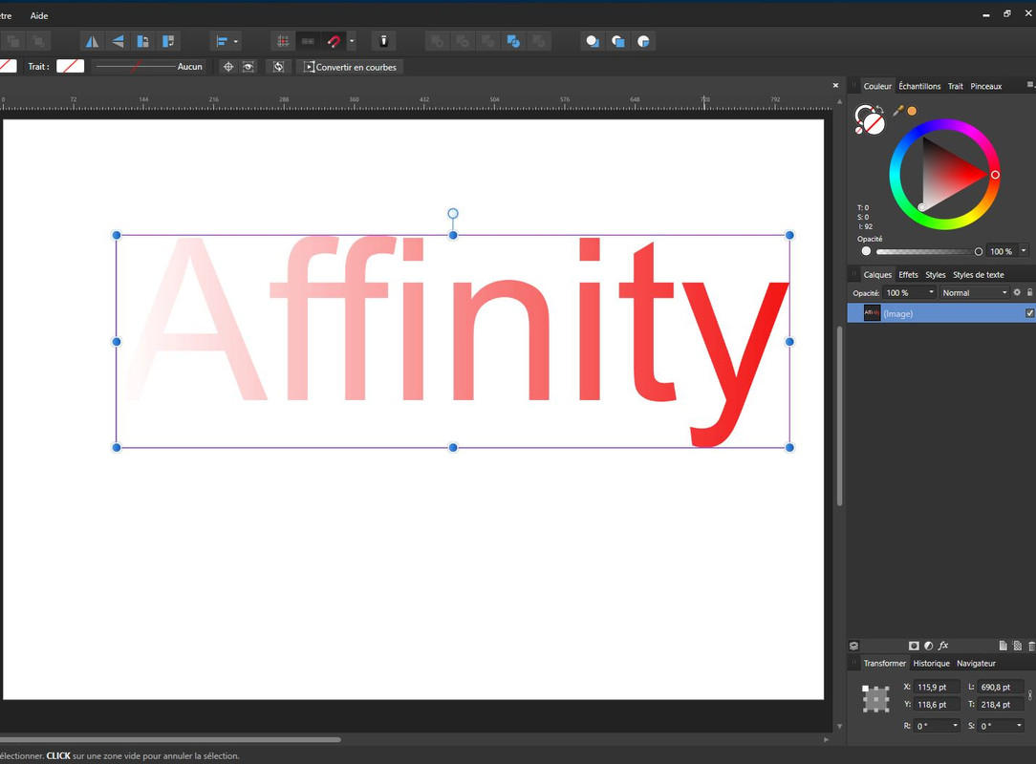Screen dimensions: 1036x764
Task: Set no color with small red-slash circle
Action: pos(859,131)
